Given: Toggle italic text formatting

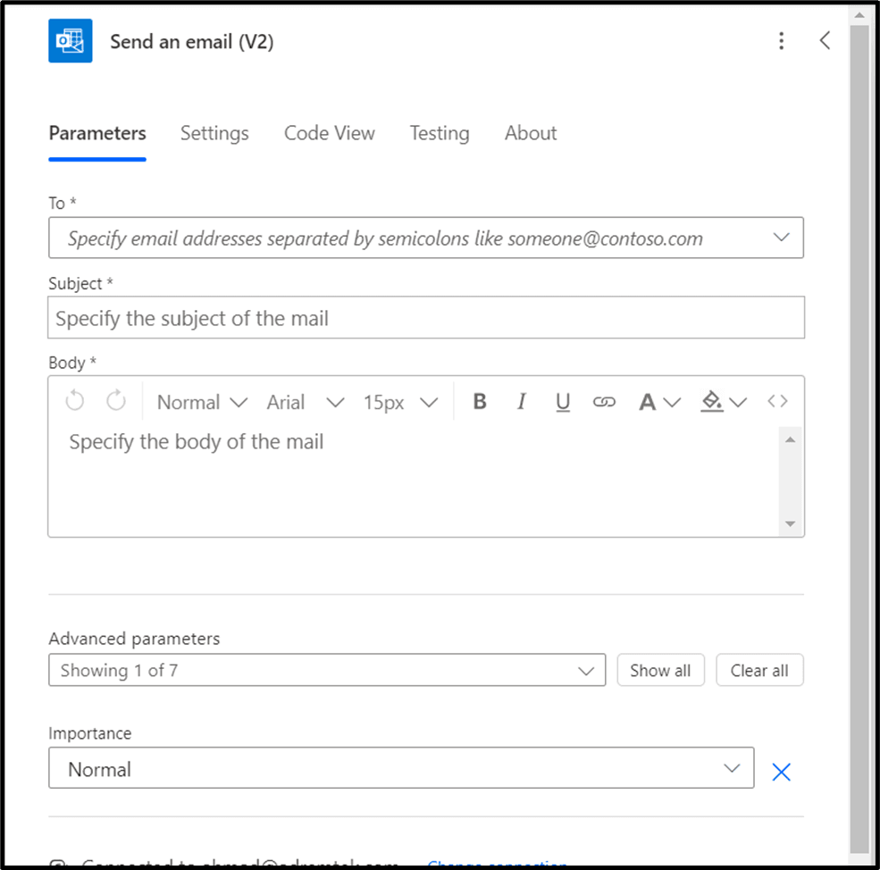Looking at the screenshot, I should point(522,402).
